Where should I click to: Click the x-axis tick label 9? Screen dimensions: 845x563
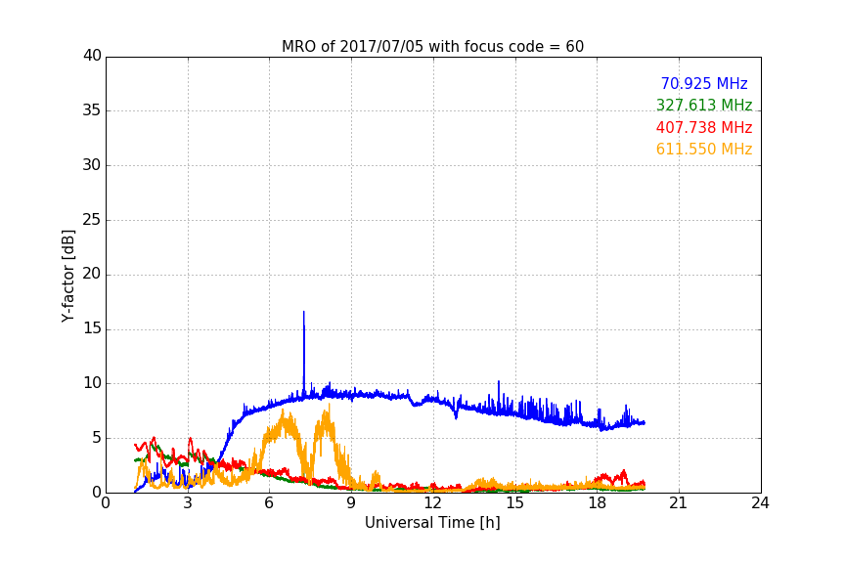coord(351,503)
